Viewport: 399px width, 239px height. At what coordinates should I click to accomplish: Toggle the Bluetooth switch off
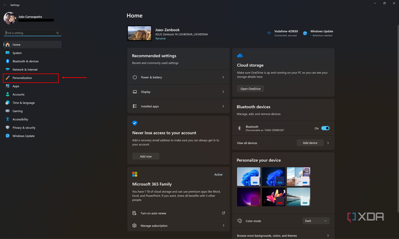[x=325, y=128]
